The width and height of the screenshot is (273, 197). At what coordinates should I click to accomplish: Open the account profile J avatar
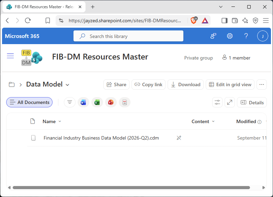point(263,36)
